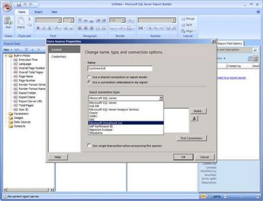Open the border width dropdown in ribbon
The image size is (263, 201).
pos(123,20)
